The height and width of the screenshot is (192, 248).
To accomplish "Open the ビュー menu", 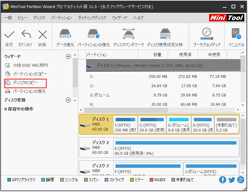I will click(22, 18).
